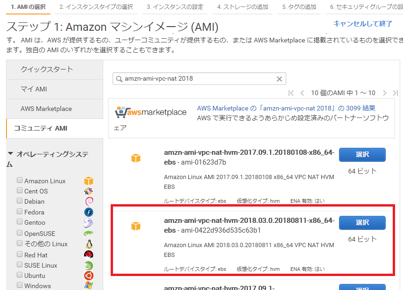Click the '10 個のAMI 中 1 ～ 10' pagination text
The image size is (403, 290).
tap(343, 93)
